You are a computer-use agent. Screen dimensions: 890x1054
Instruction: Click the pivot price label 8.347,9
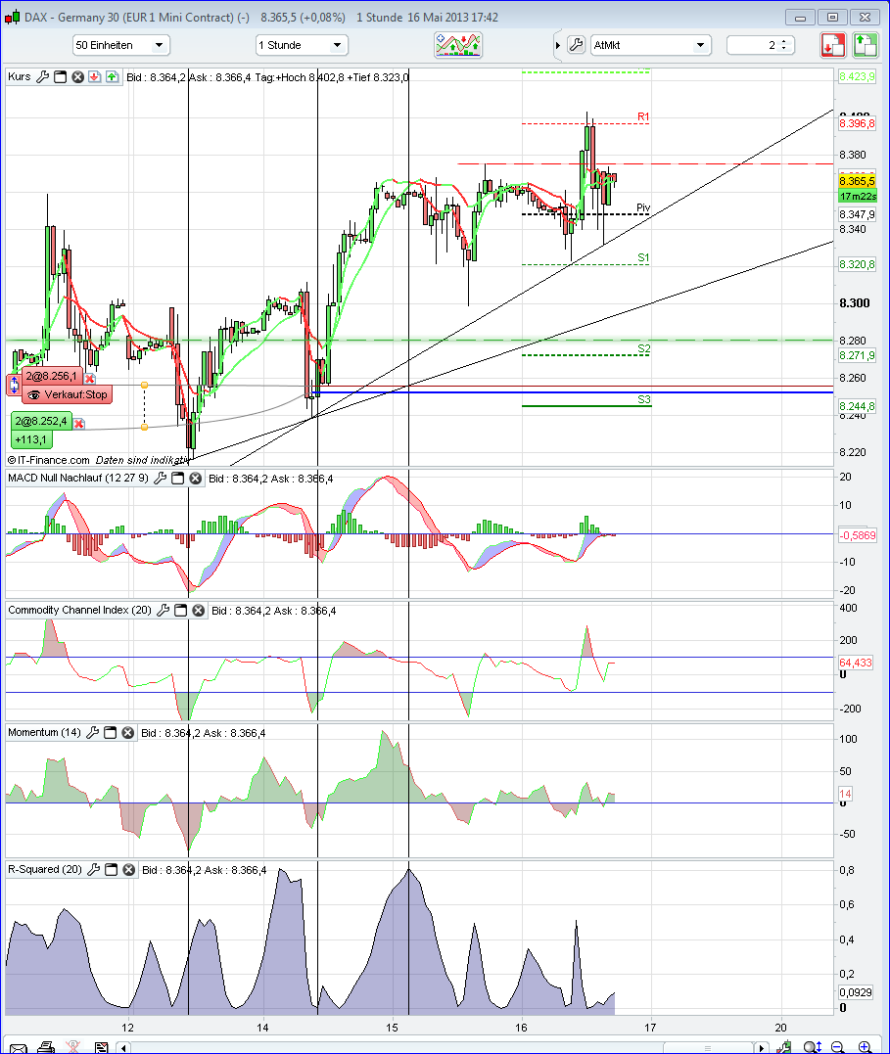click(857, 214)
